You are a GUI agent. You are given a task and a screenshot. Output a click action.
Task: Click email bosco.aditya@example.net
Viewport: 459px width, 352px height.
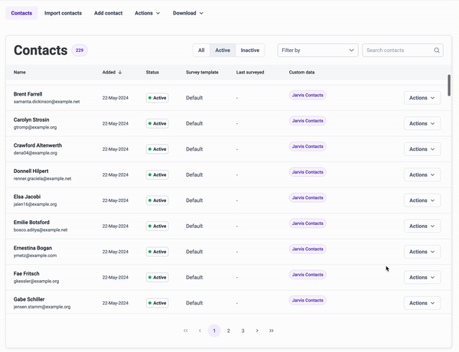(x=41, y=230)
